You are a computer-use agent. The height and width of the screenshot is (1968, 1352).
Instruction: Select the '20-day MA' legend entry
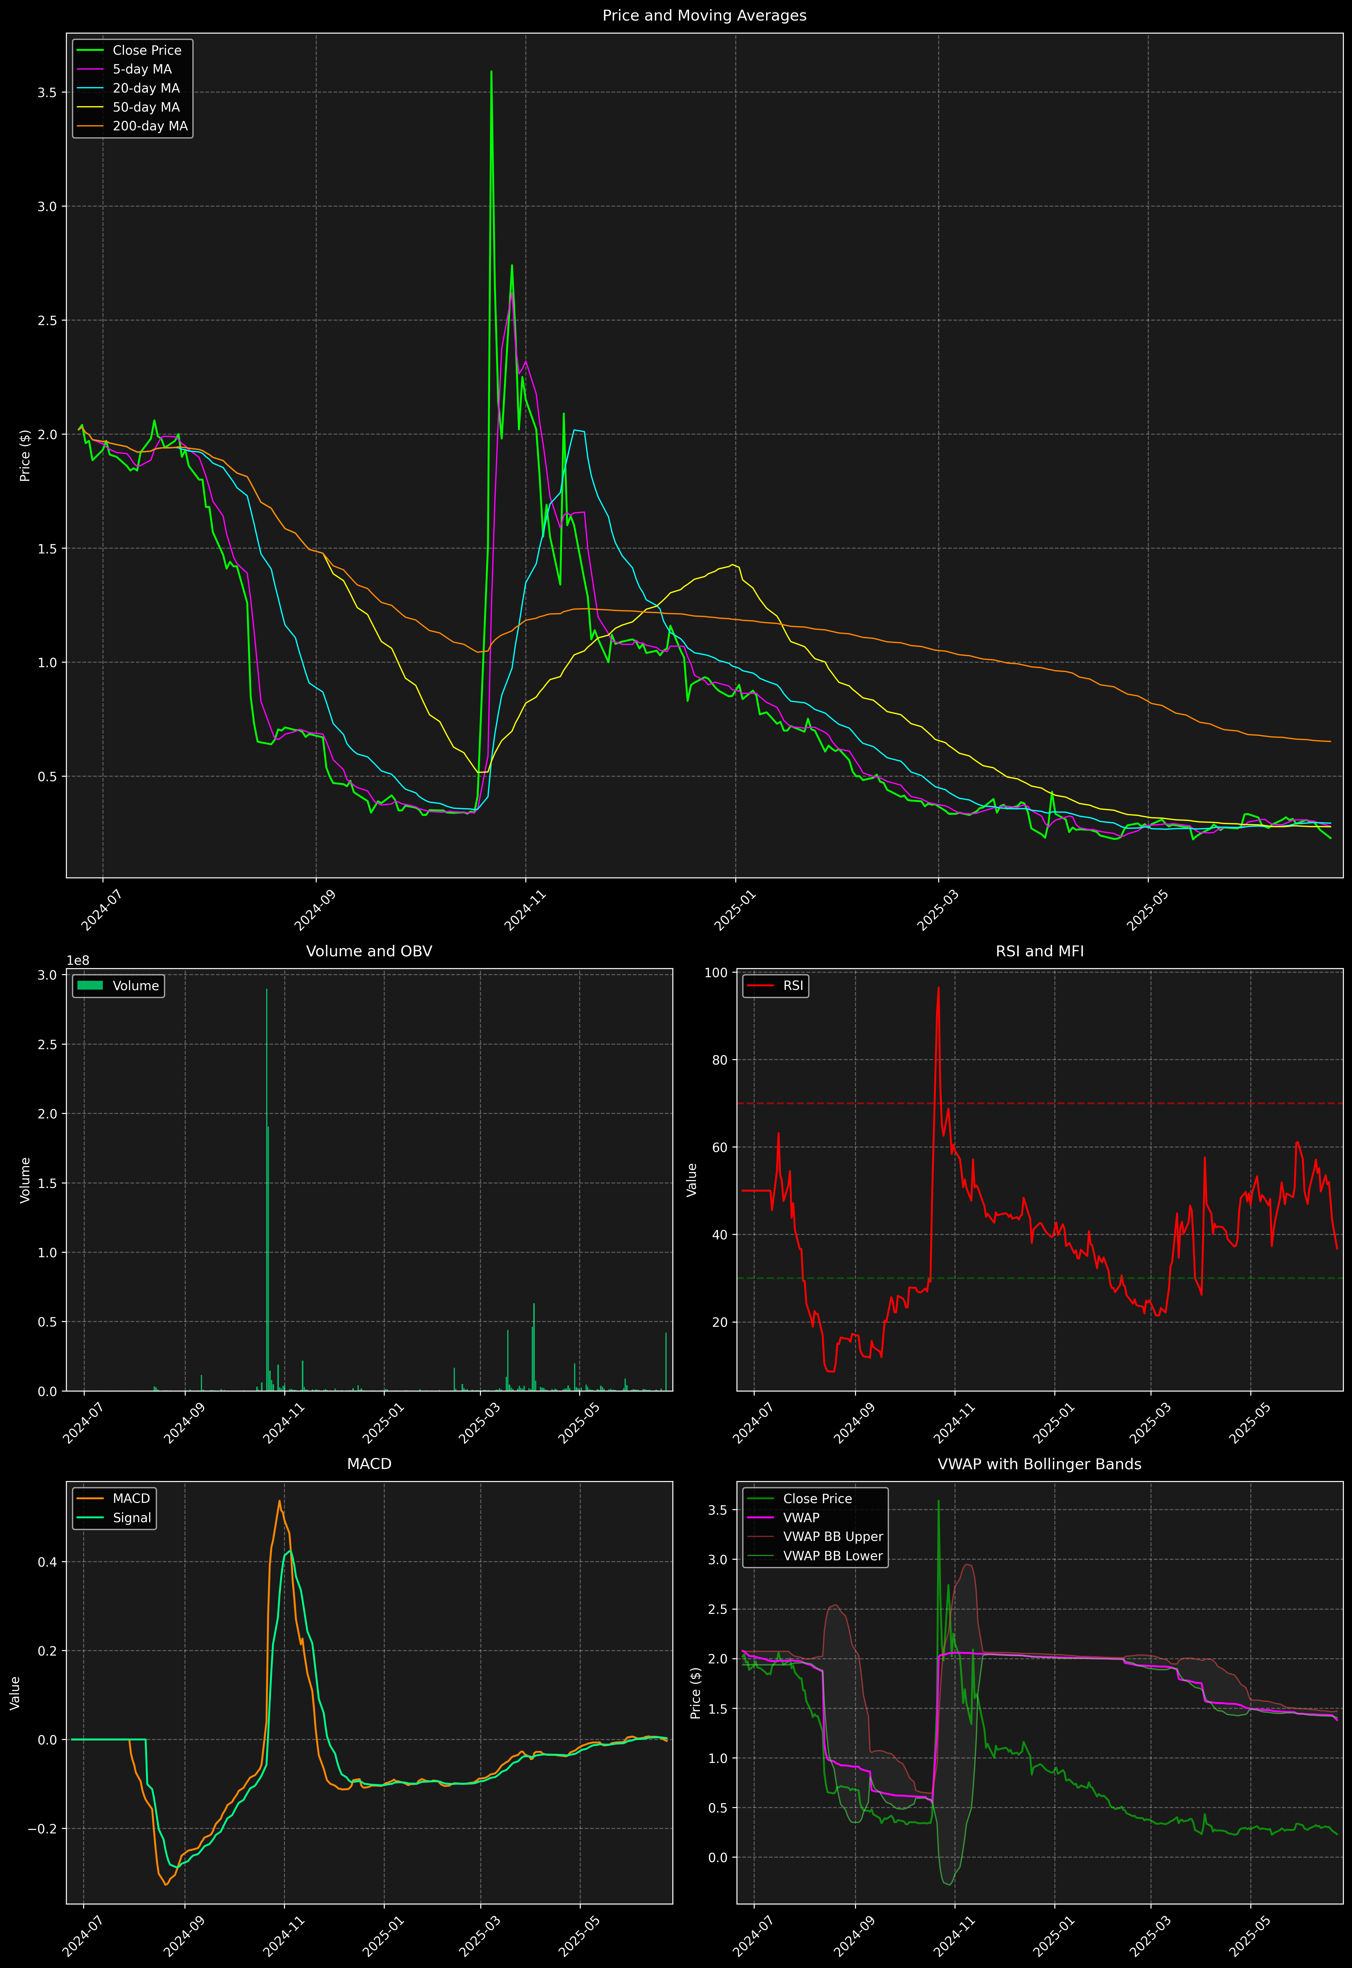tap(146, 88)
